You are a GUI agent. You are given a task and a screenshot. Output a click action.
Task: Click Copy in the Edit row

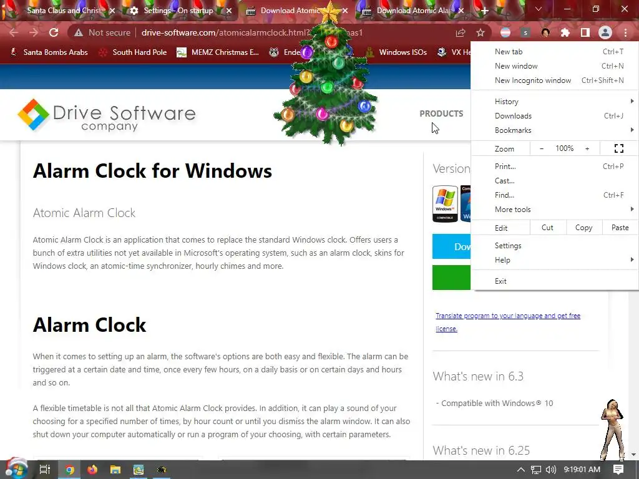pos(583,228)
